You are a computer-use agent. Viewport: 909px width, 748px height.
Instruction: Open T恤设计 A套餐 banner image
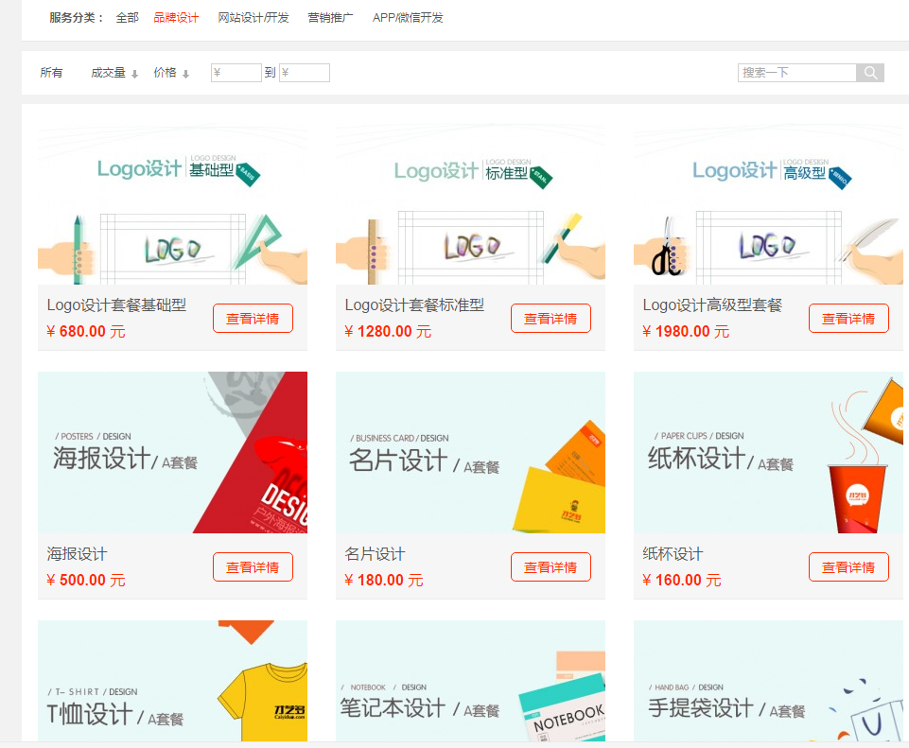pyautogui.click(x=172, y=681)
